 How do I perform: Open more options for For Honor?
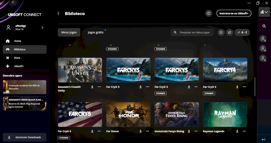click(148, 131)
